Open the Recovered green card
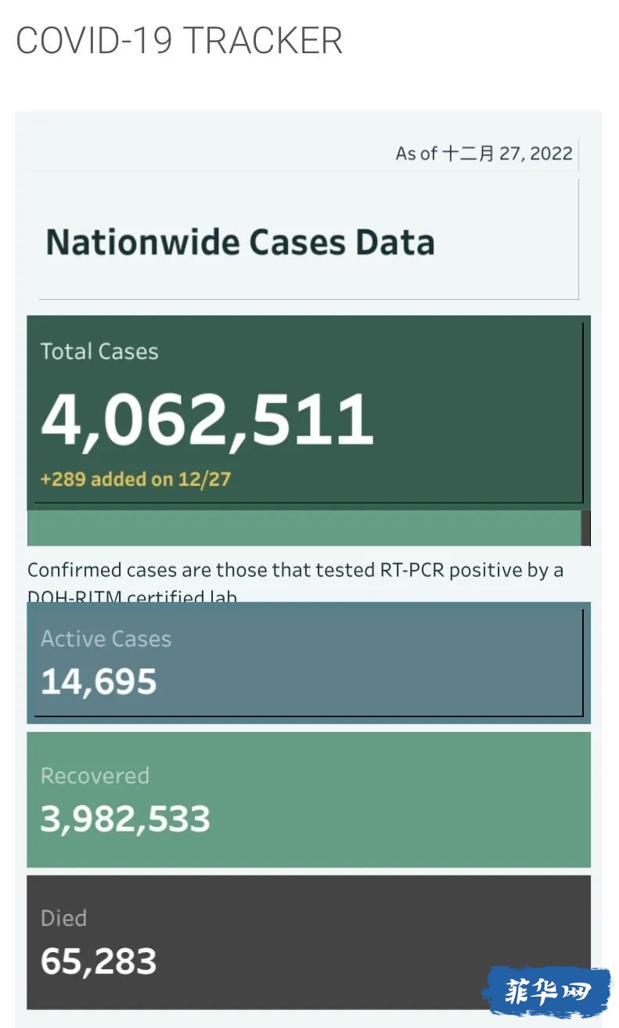Image resolution: width=619 pixels, height=1028 pixels. [308, 799]
